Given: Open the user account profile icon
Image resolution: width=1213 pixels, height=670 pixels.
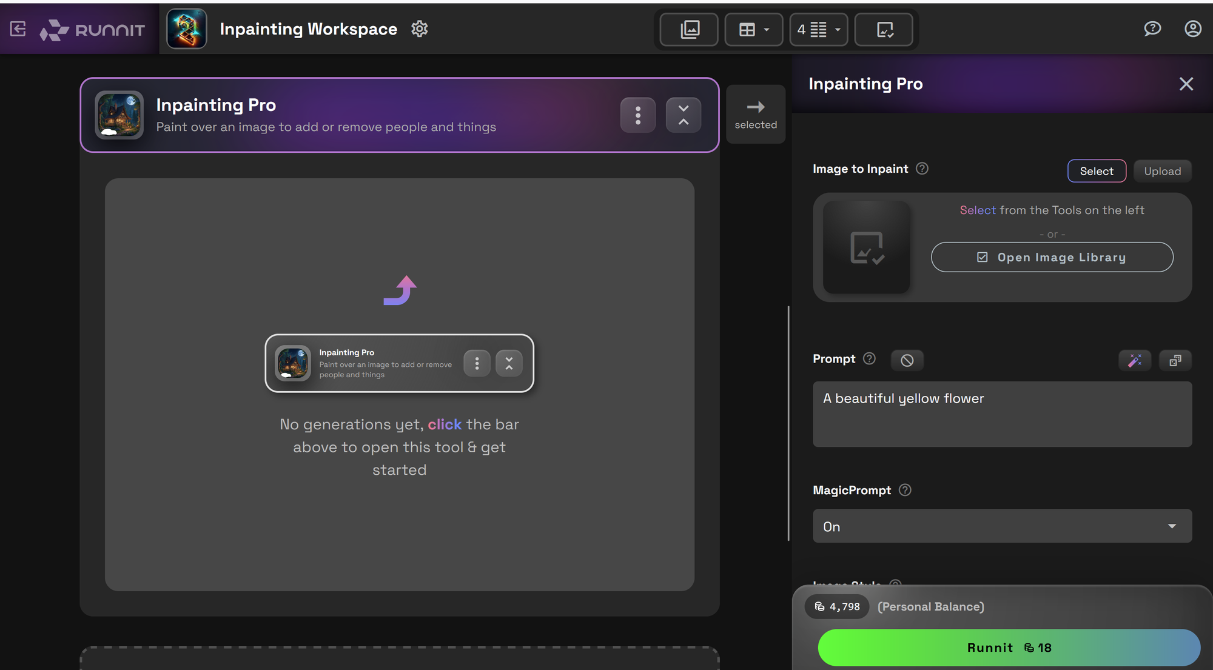Looking at the screenshot, I should point(1192,28).
